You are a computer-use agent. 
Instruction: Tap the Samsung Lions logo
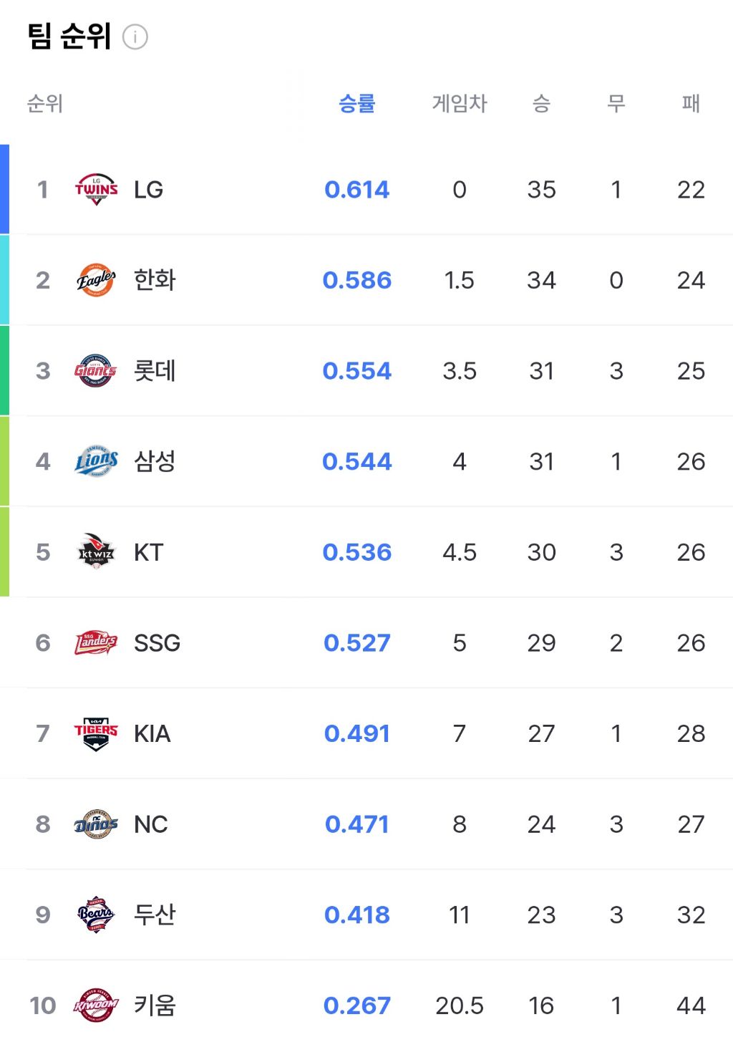(96, 461)
